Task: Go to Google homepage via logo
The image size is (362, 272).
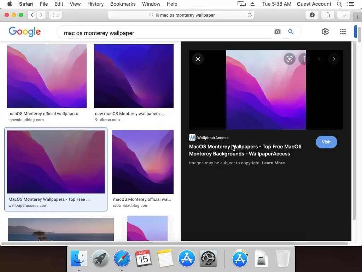Action: (x=25, y=32)
